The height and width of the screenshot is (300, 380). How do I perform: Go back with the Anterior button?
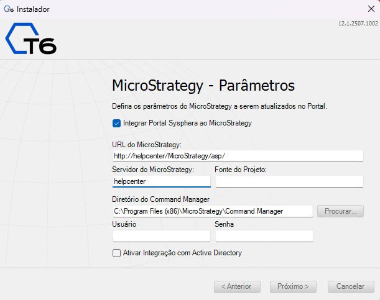point(237,287)
